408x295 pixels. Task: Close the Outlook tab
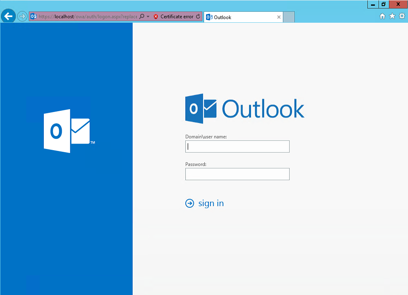(x=279, y=17)
